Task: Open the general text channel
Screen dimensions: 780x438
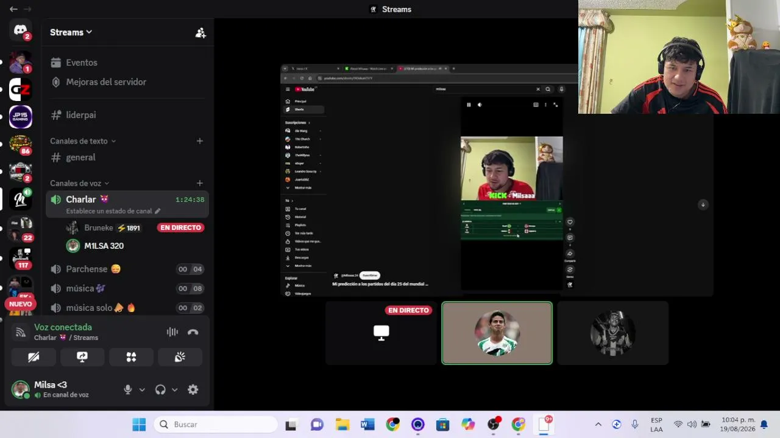Action: point(127,158)
